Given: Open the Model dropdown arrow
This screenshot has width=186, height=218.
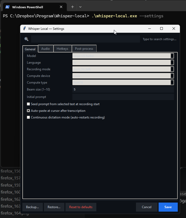Looking at the screenshot, I should (172, 56).
